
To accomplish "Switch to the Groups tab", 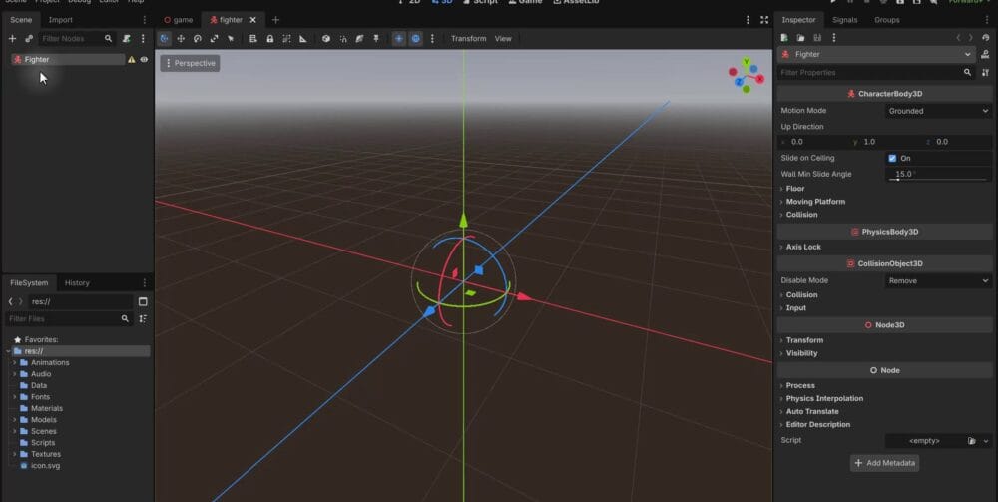I will (886, 20).
